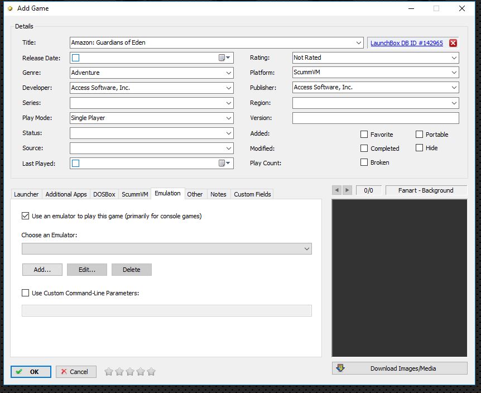The image size is (481, 393).
Task: Show next image with right arrow
Action: pyautogui.click(x=347, y=190)
